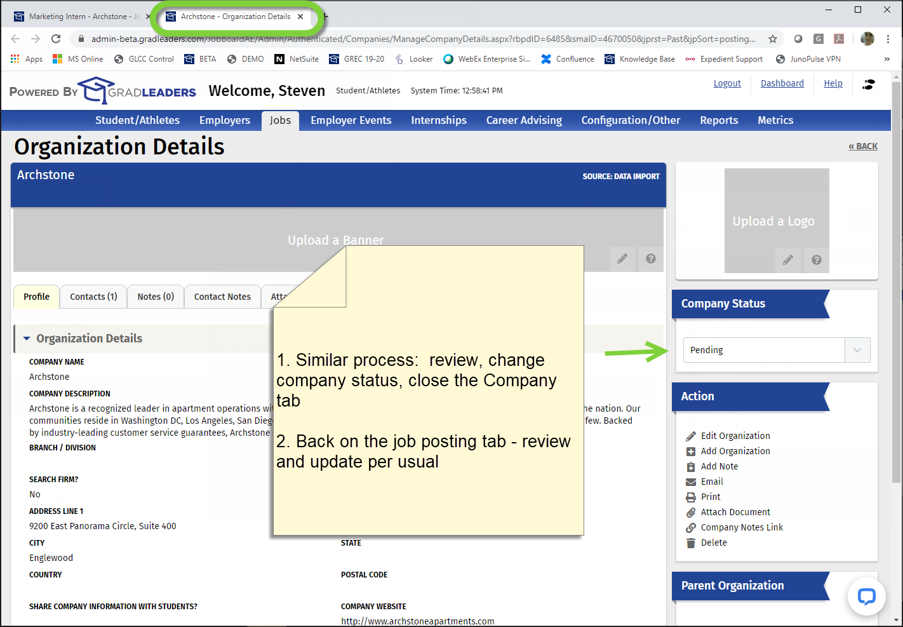Screen dimensions: 903x627
Task: Edit the banner with pencil icon
Action: click(622, 259)
